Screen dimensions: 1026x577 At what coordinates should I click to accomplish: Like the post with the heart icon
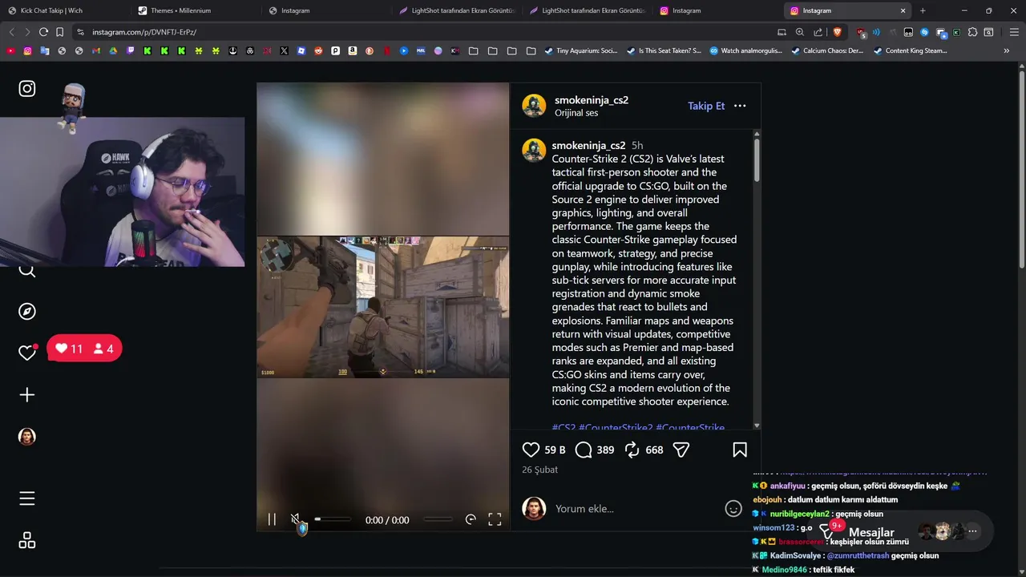(531, 450)
